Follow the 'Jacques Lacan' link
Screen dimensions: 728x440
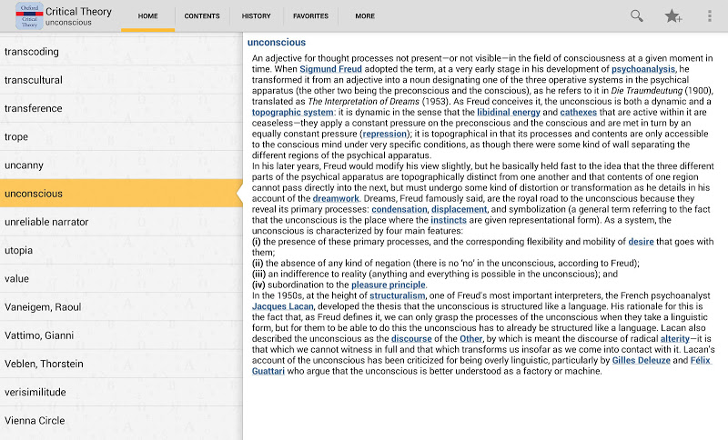click(x=283, y=306)
